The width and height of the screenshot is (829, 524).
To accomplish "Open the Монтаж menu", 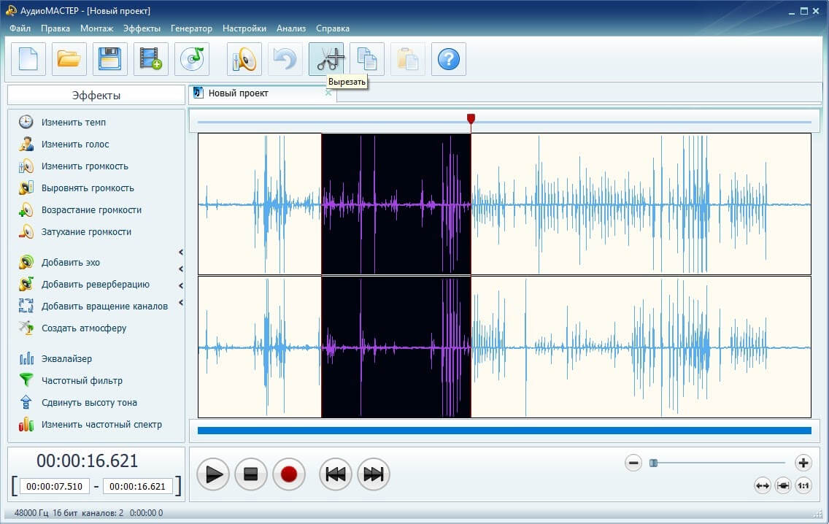I will [97, 28].
